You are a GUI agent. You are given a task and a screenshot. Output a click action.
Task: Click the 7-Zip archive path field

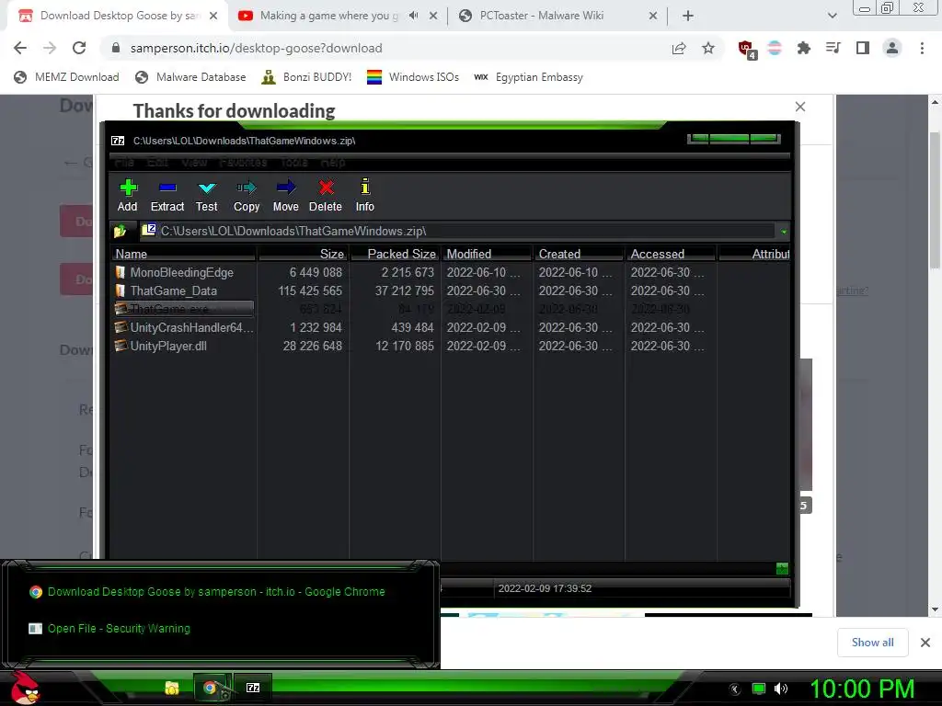click(x=458, y=231)
